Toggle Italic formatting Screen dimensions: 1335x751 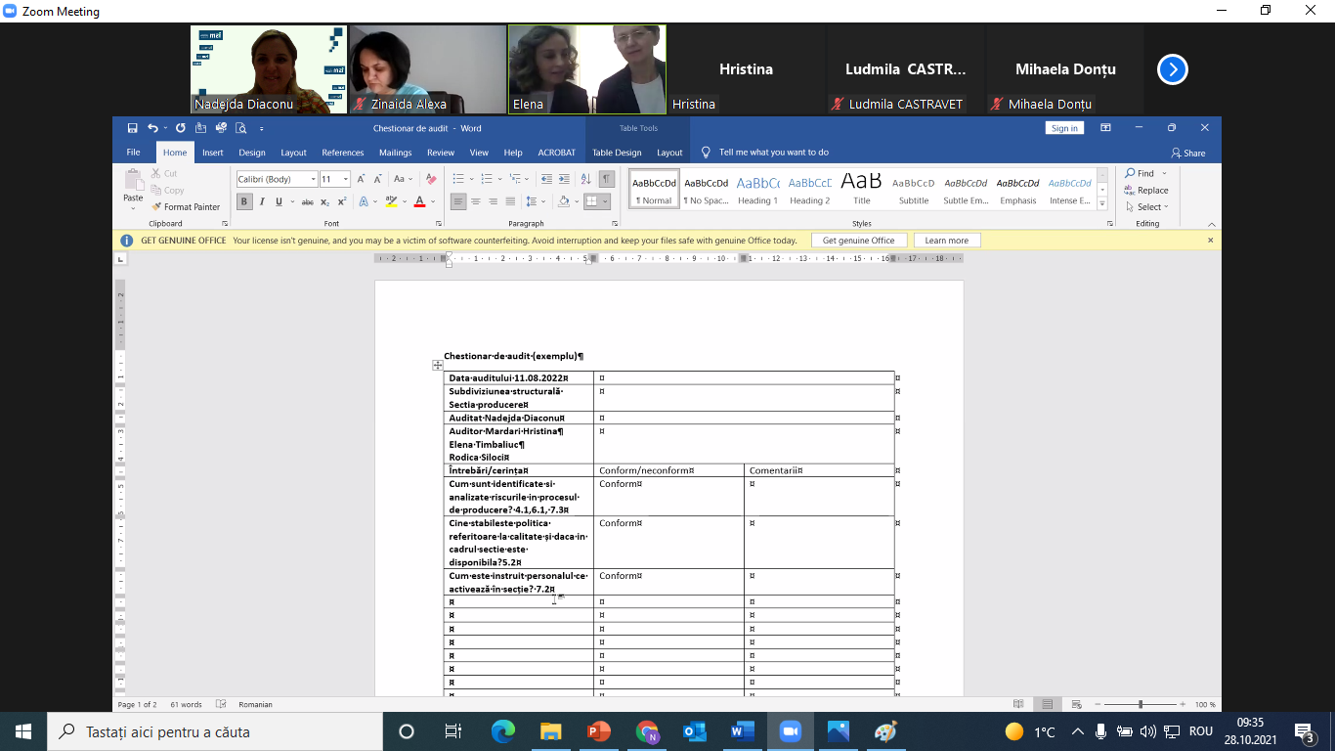coord(262,202)
